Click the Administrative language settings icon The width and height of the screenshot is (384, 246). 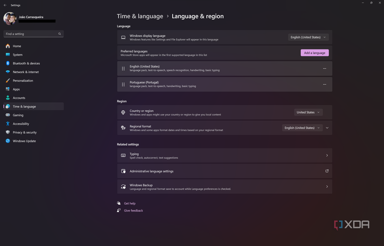click(123, 171)
